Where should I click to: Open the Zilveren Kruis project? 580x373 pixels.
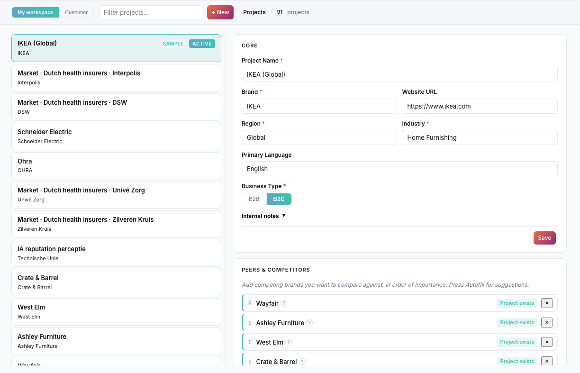116,224
